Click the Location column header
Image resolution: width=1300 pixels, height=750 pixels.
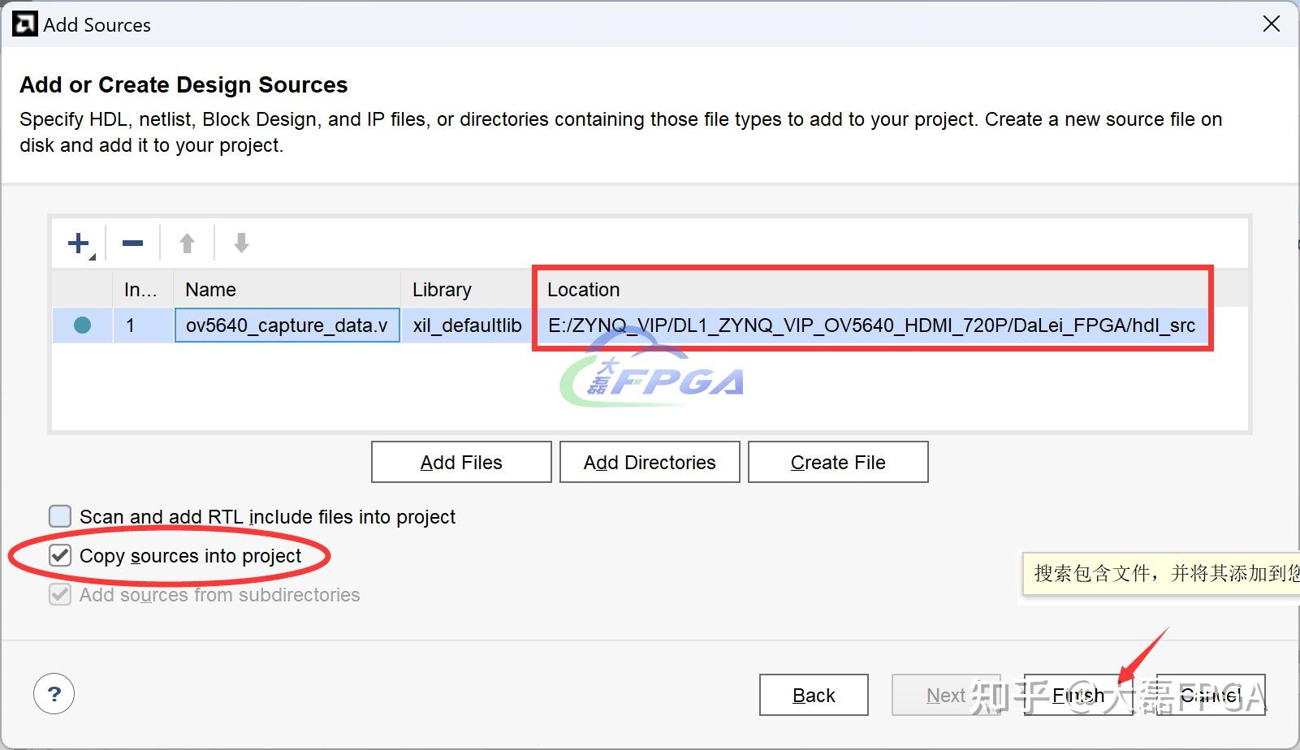583,289
